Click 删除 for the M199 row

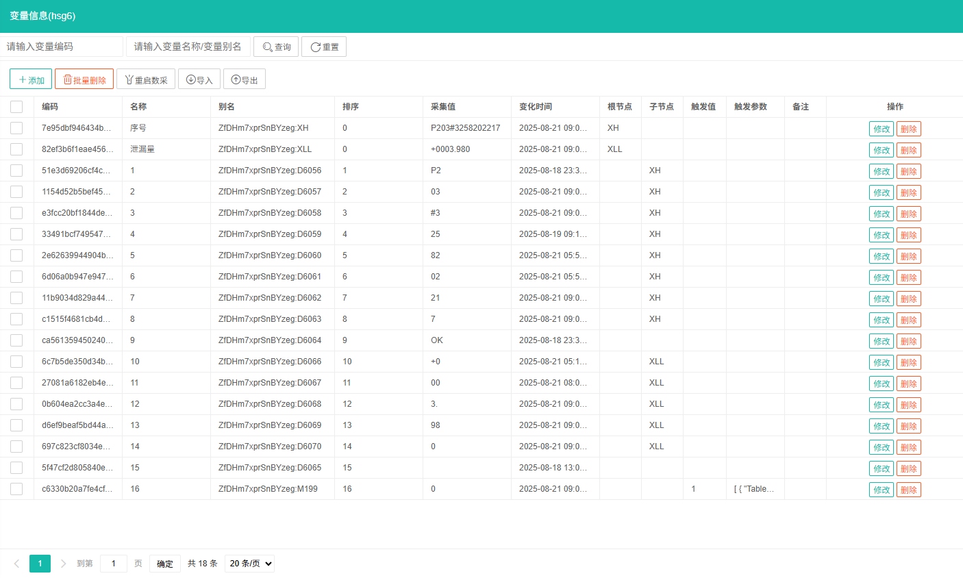point(909,490)
